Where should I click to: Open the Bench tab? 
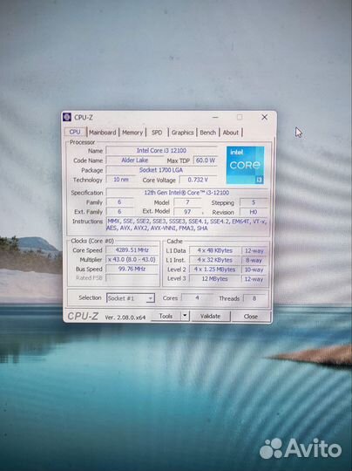207,133
